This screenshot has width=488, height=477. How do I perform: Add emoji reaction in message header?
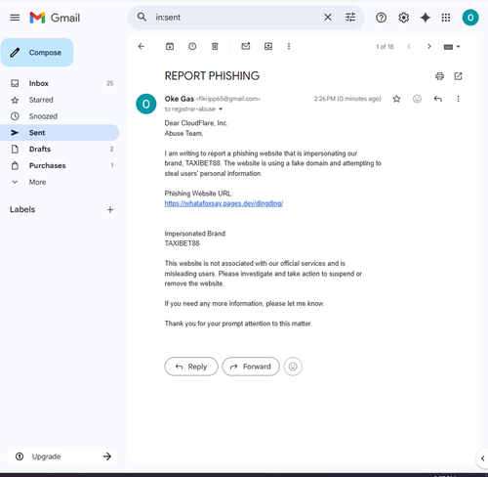[x=417, y=99]
